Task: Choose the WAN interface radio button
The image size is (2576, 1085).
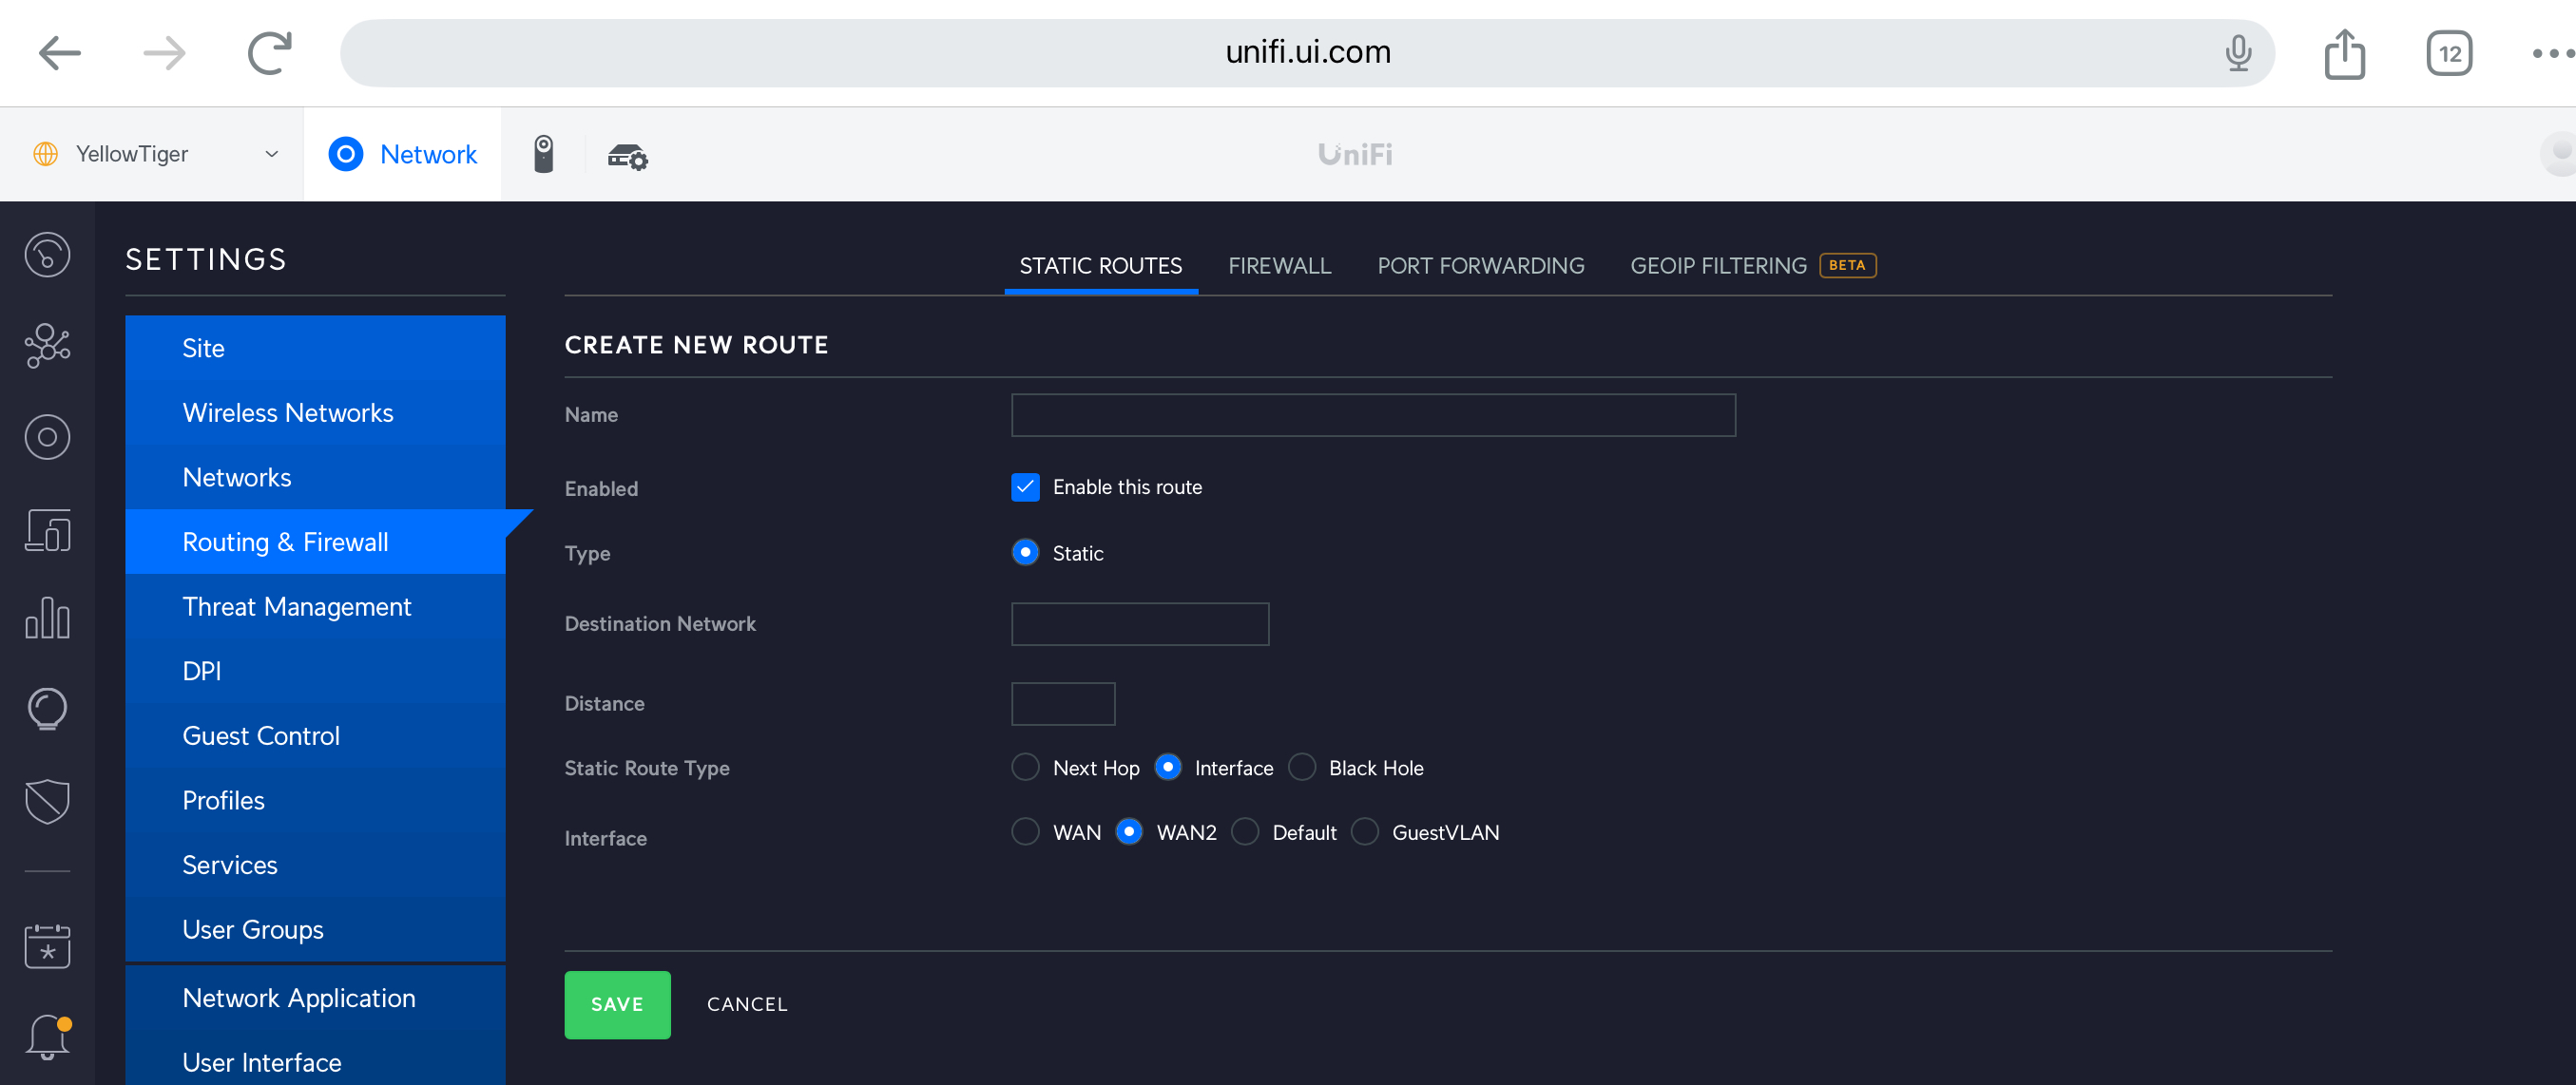Action: tap(1025, 832)
